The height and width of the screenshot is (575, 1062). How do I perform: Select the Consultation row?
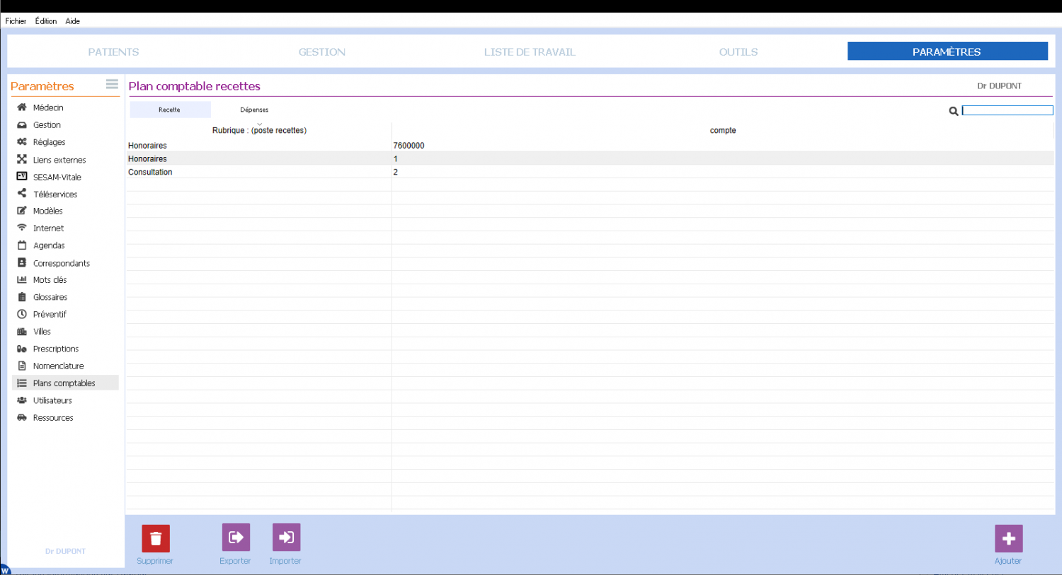tap(590, 172)
